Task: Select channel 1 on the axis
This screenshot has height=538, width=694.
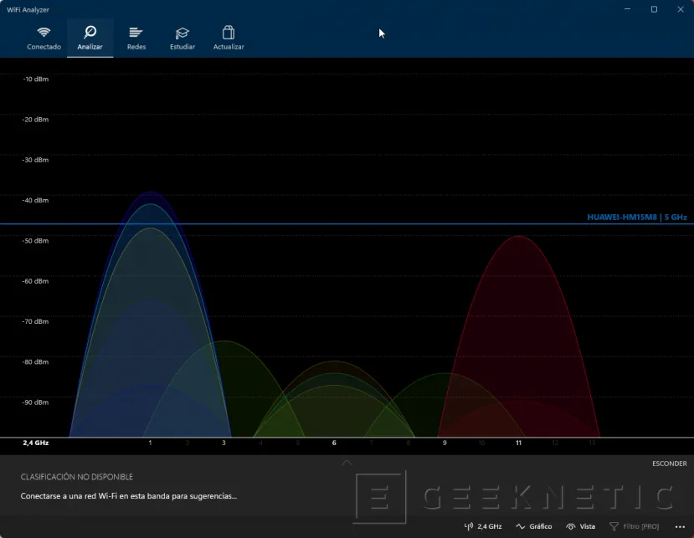Action: coord(150,443)
